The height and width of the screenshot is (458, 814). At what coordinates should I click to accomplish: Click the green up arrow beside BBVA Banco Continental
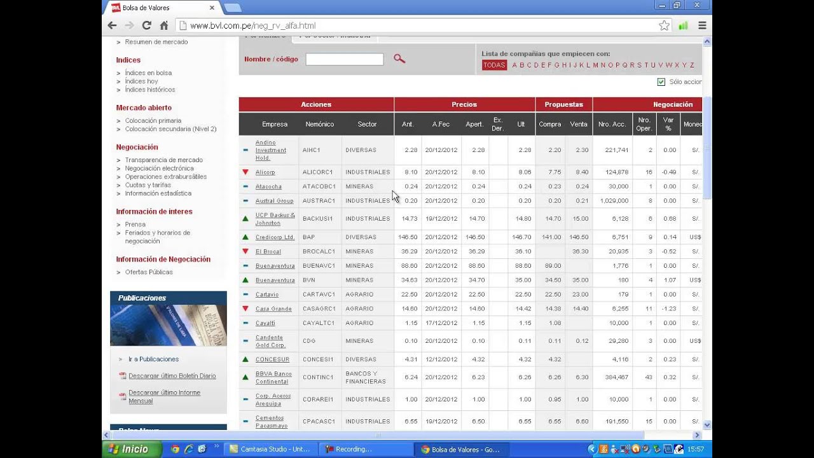click(245, 377)
